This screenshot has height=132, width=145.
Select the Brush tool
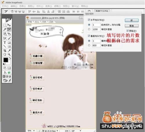pos(9,38)
